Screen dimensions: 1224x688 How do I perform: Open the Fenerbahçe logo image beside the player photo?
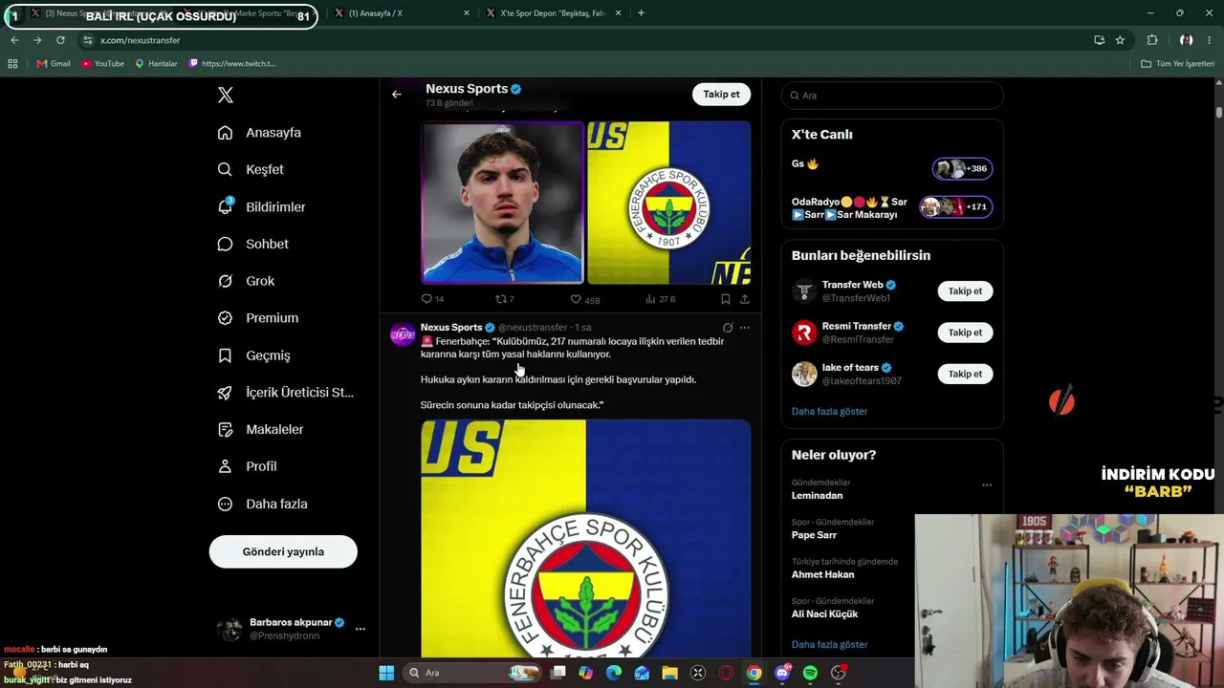(x=668, y=203)
